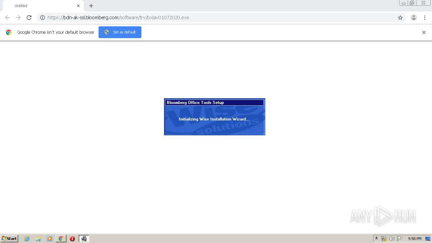The image size is (432, 243).
Task: Click the Initializing Wise Installation Wizard text
Action: (214, 119)
